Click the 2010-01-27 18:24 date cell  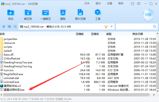(x=145, y=90)
